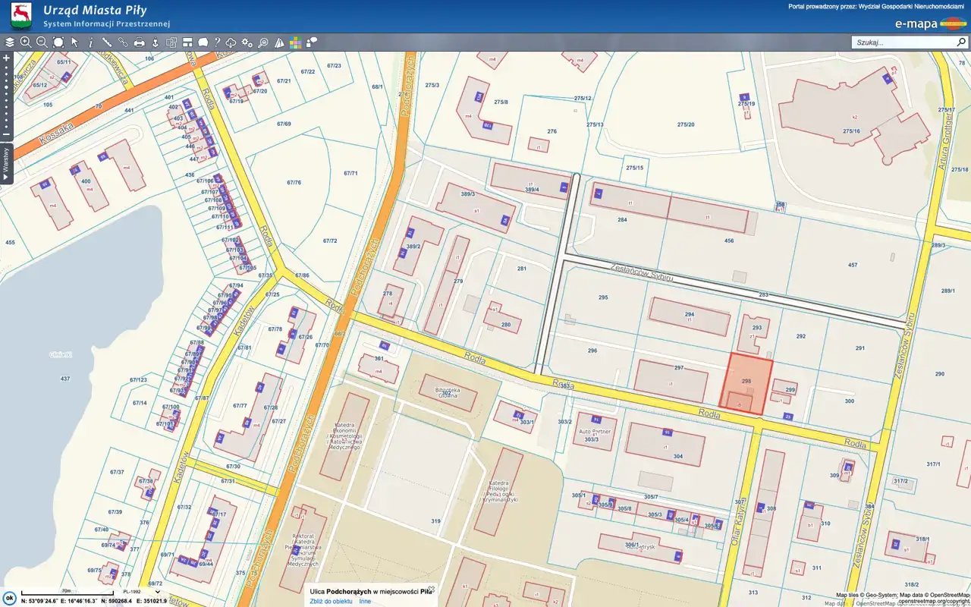
Task: Activate the object info 'i' tool
Action: 90,42
